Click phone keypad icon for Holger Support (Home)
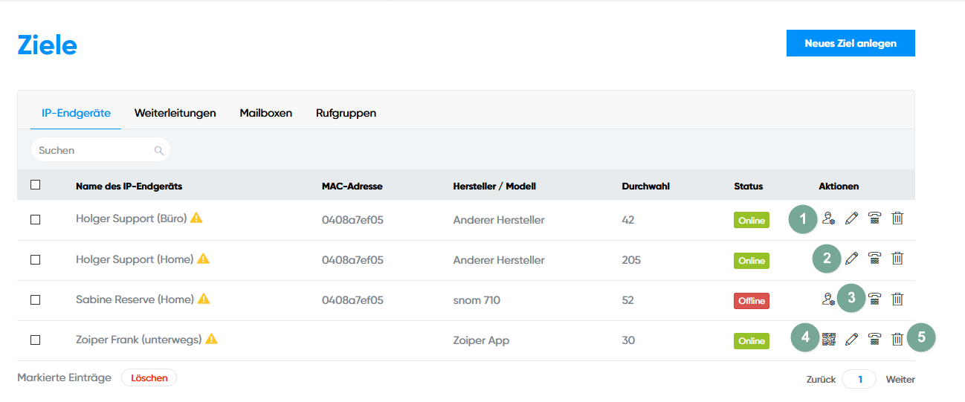 click(875, 259)
